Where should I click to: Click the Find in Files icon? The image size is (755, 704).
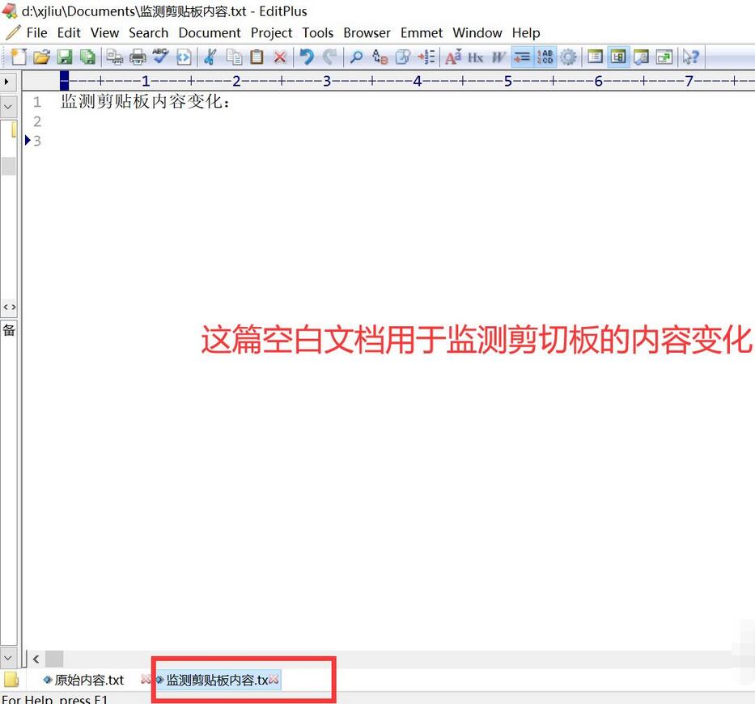point(402,57)
